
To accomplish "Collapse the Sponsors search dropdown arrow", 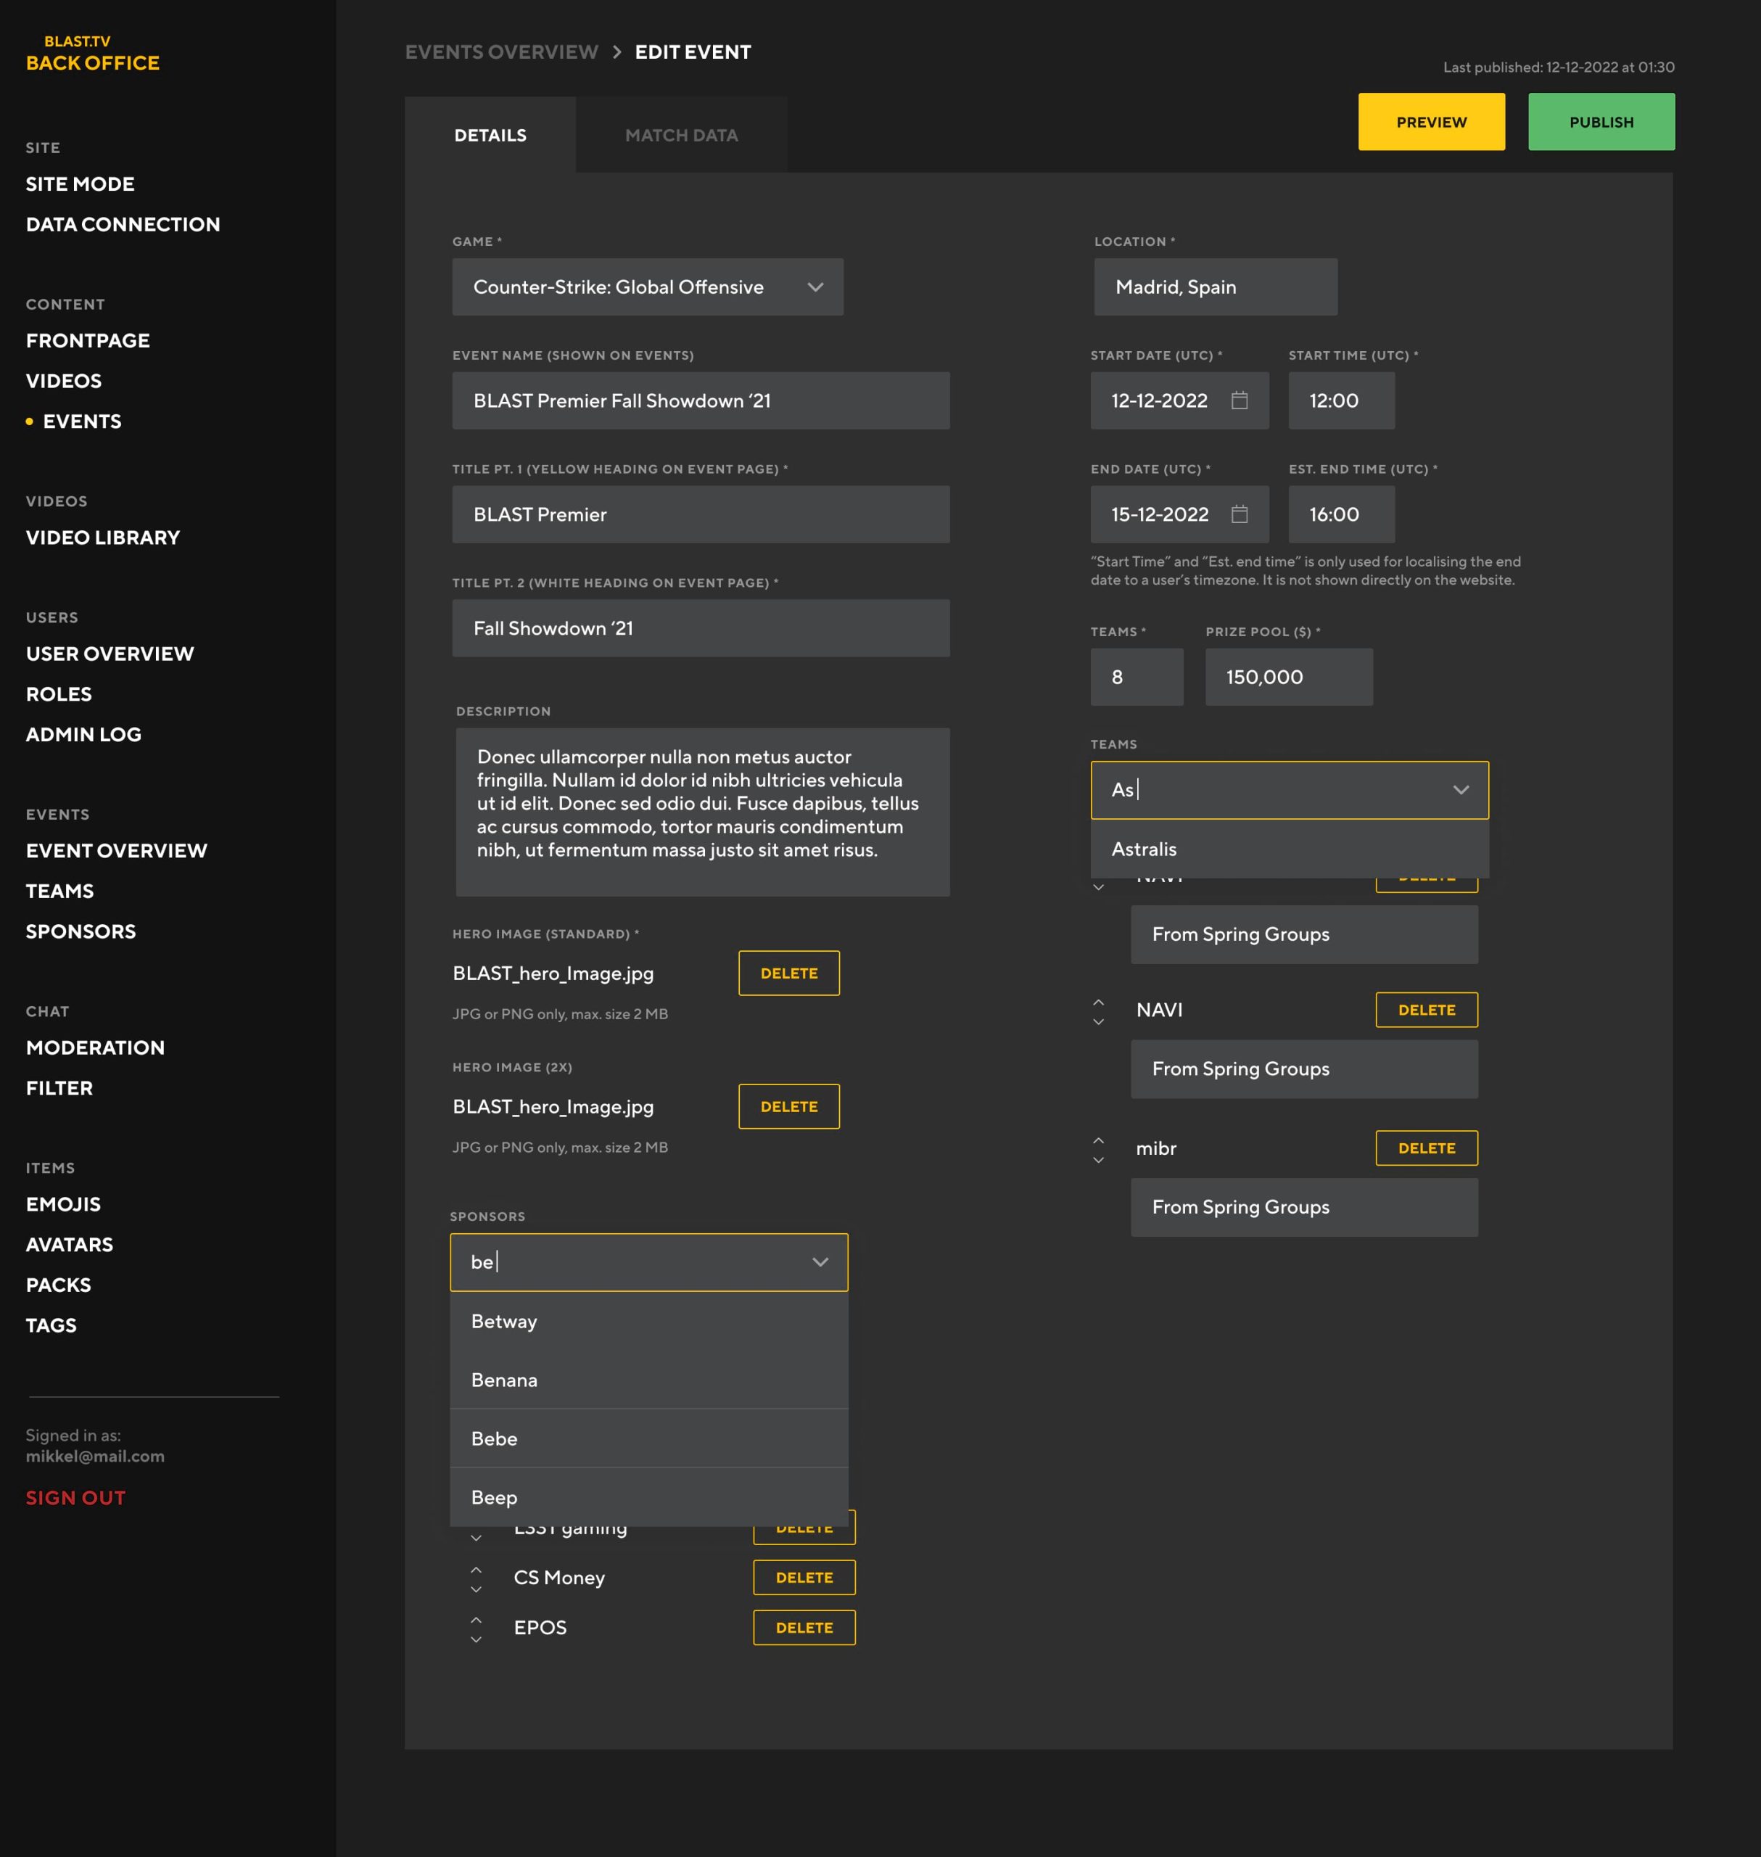I will pos(820,1261).
